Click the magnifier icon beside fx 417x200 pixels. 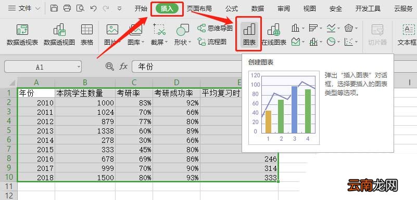109,66
